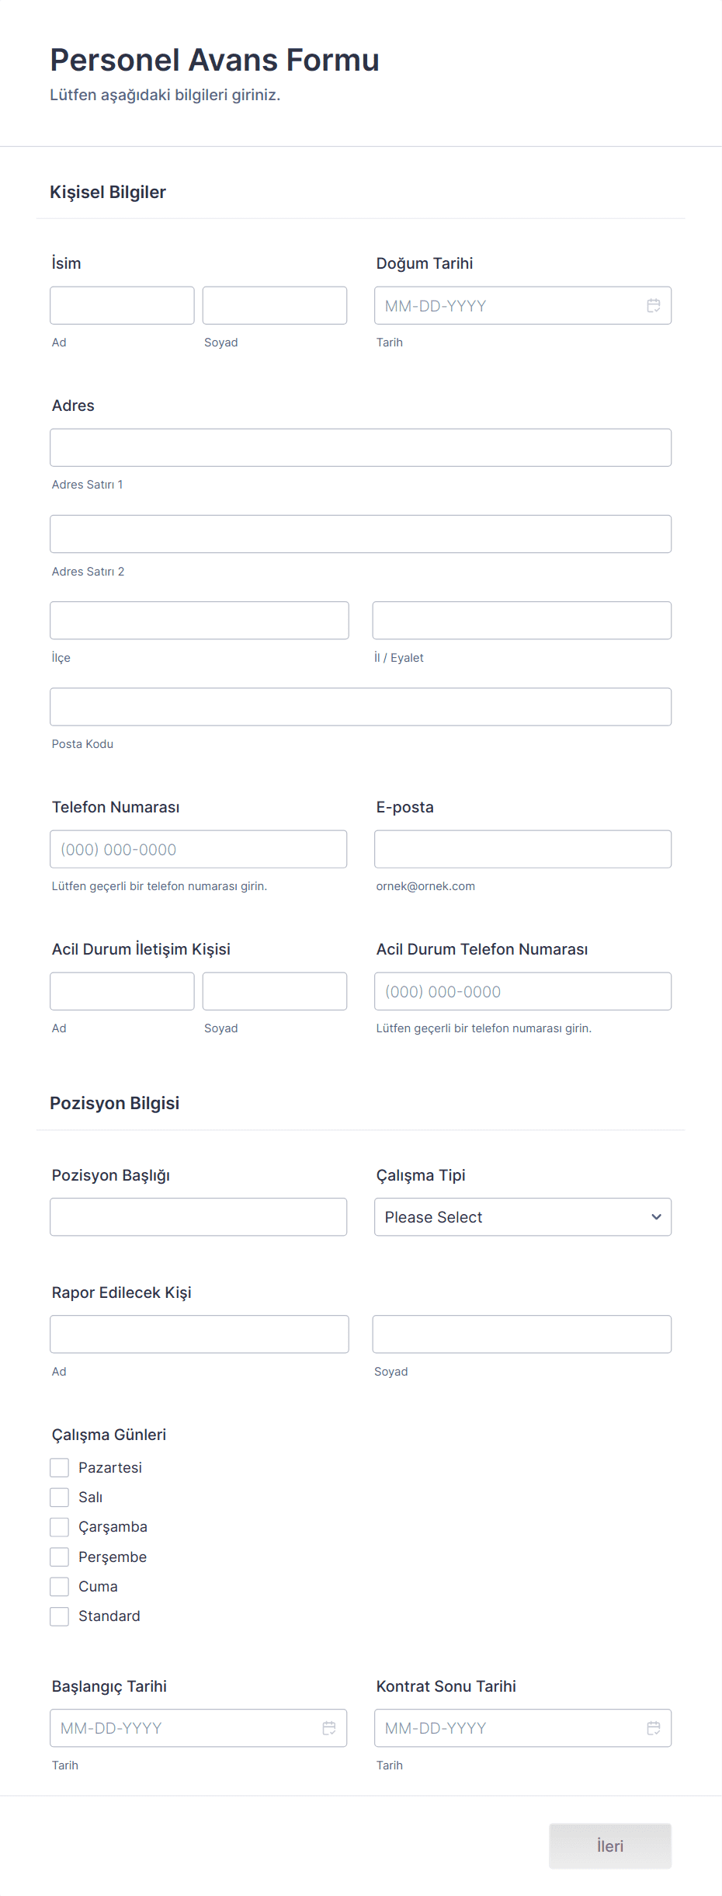Click the Acil Durum Telefon Numarası input
This screenshot has height=1896, width=722.
click(x=522, y=990)
